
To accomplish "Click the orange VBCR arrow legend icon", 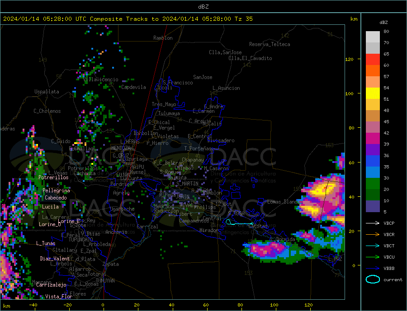I will tap(373, 235).
